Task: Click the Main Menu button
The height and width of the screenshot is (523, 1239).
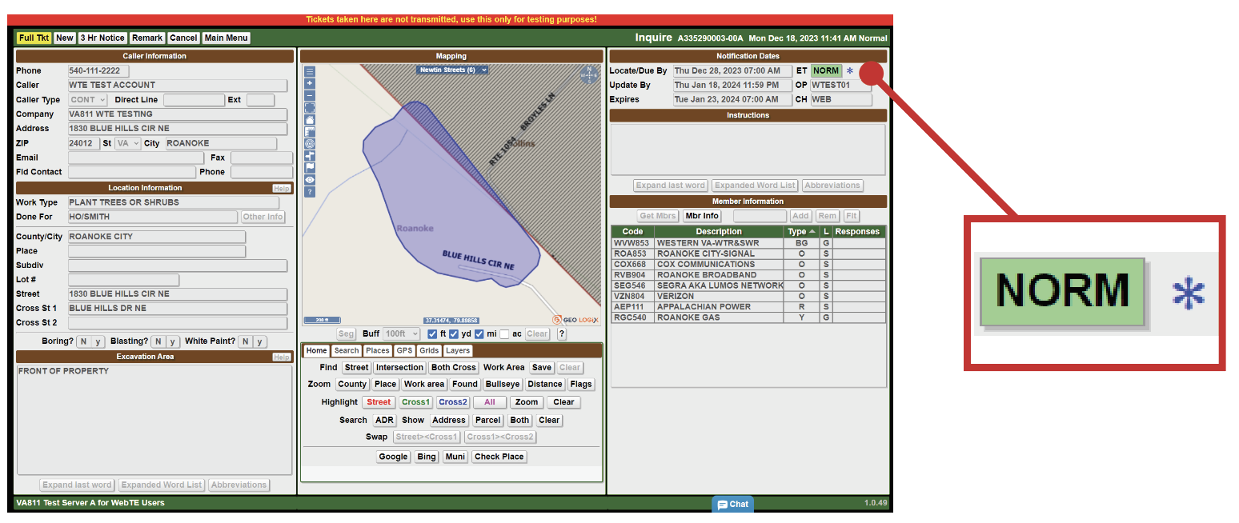Action: click(226, 38)
